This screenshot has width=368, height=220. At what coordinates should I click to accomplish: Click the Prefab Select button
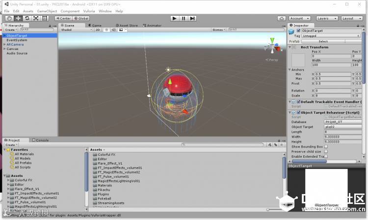323,41
